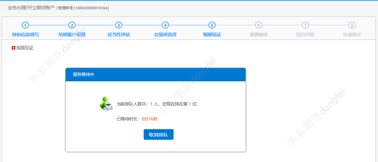This screenshot has width=378, height=162.
Task: Open the 回访问卷 step label
Action: (305, 35)
